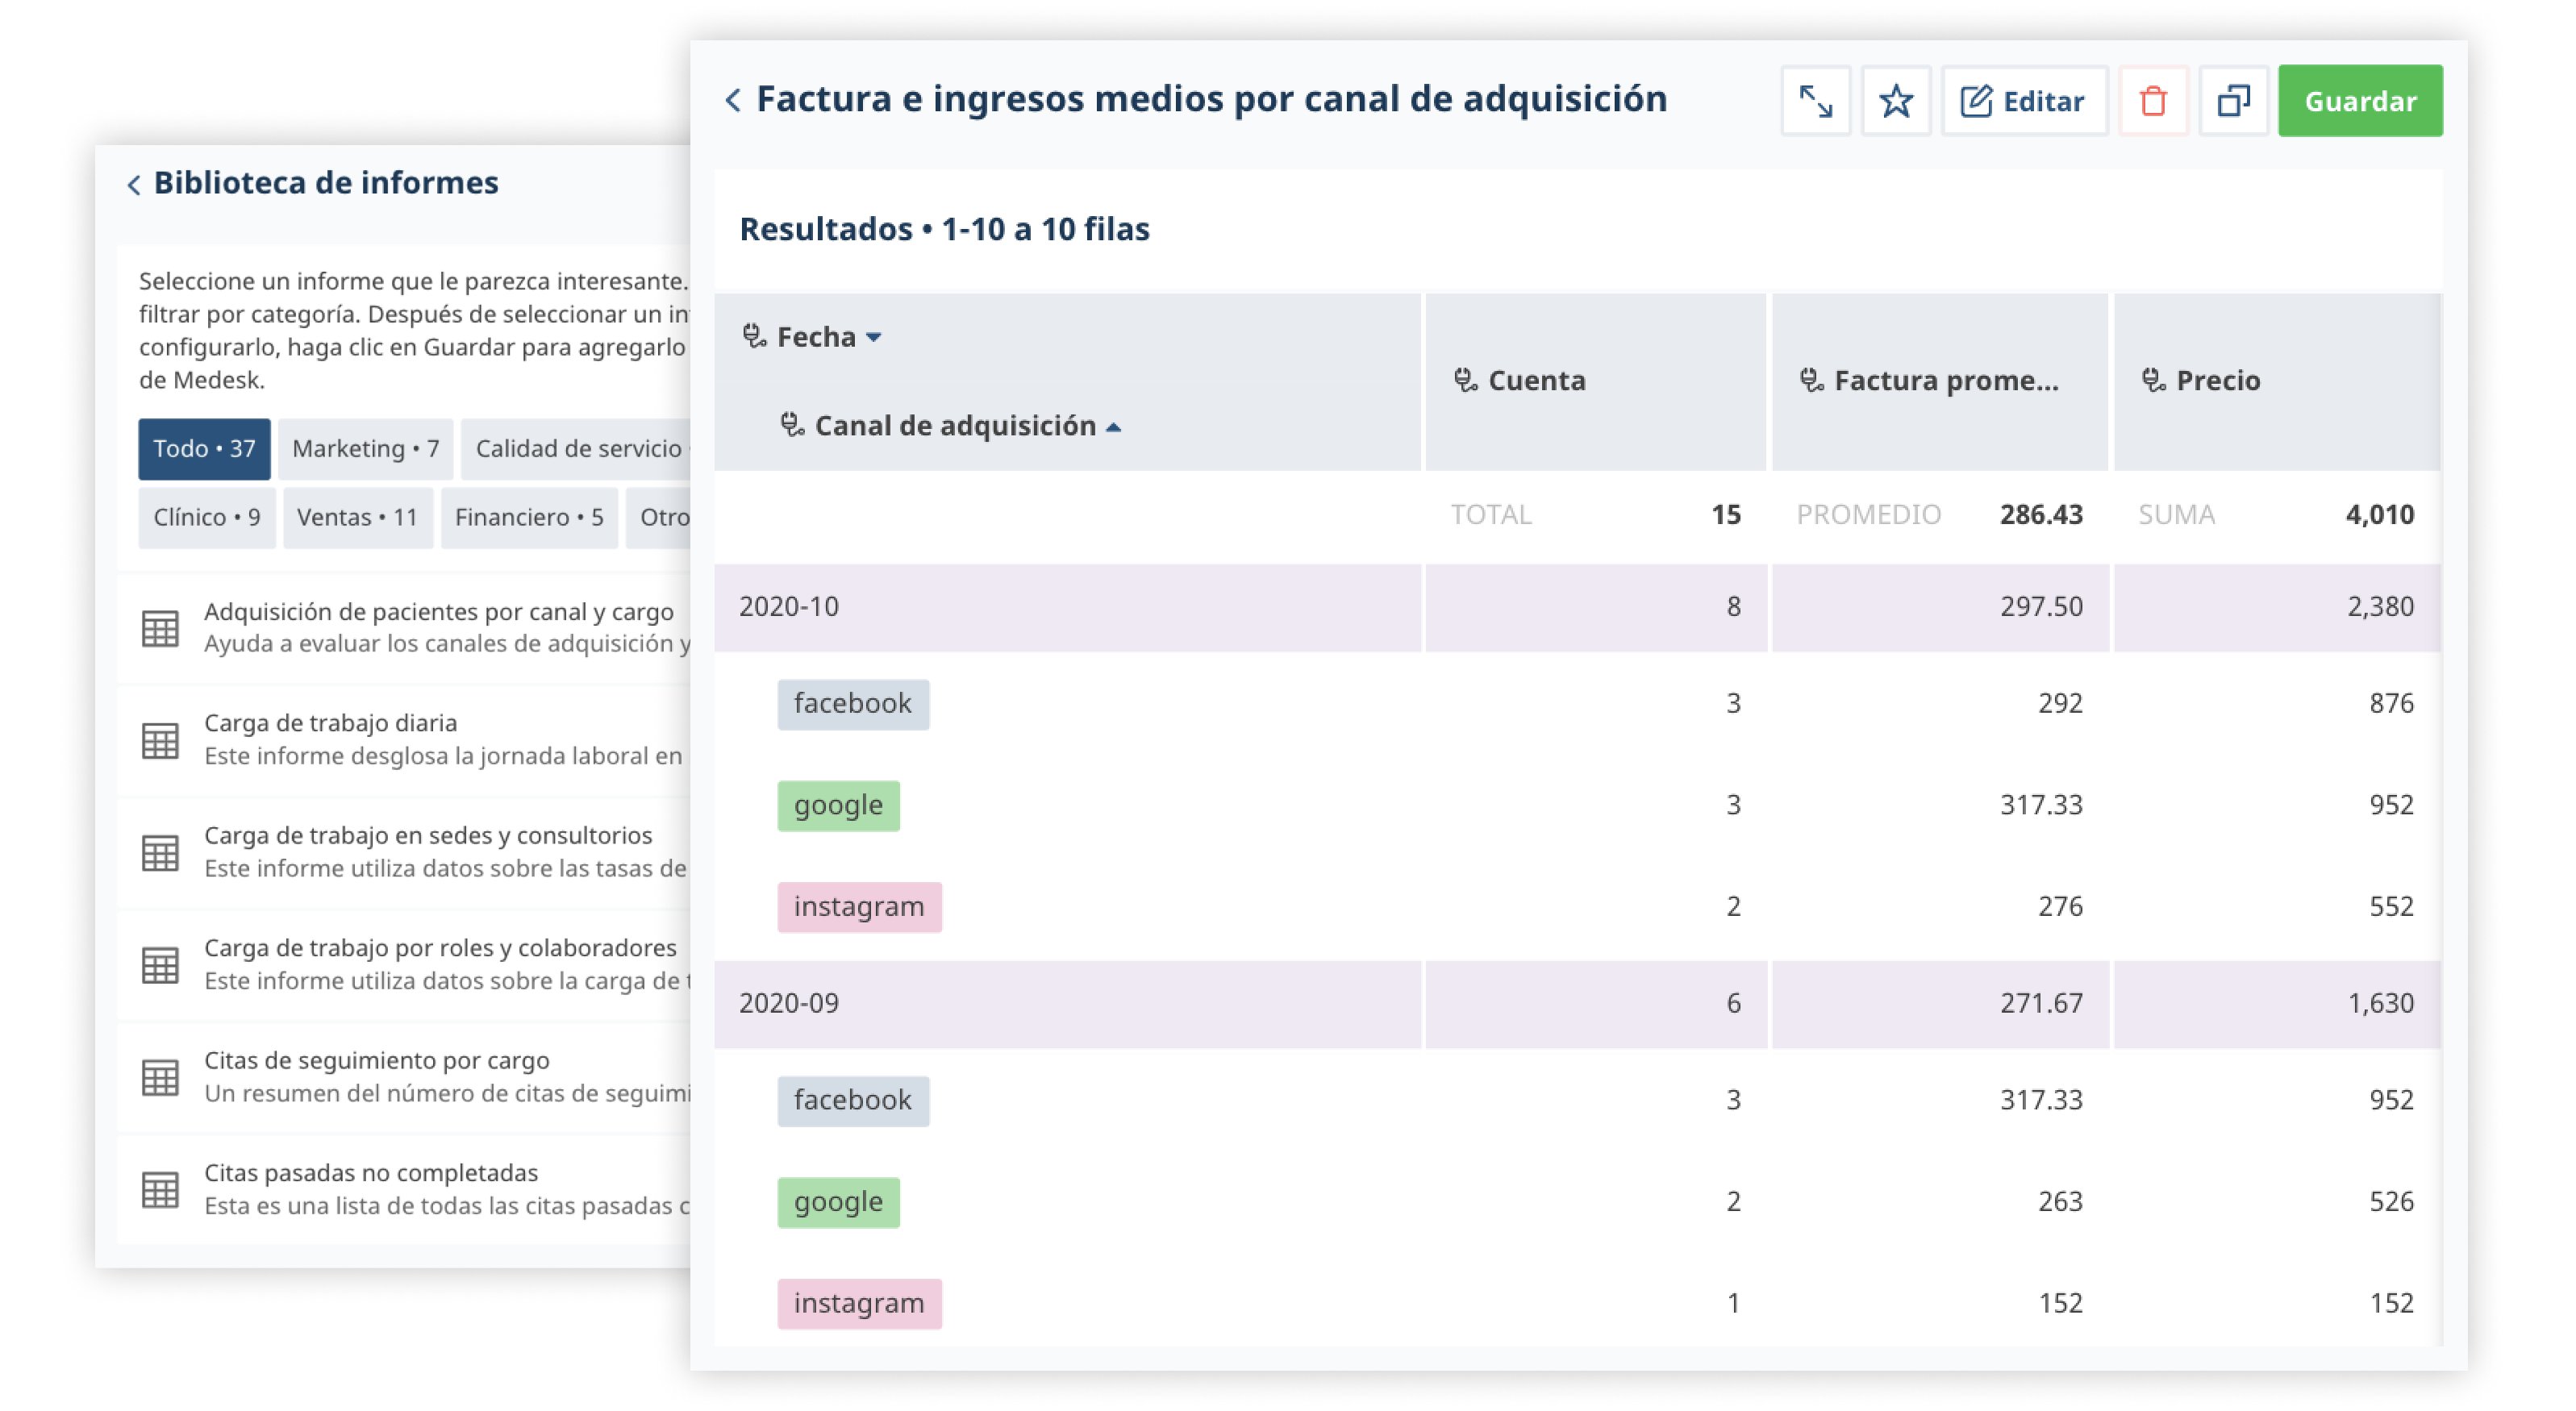Image resolution: width=2576 pixels, height=1411 pixels.
Task: Click average value 286.43
Action: coord(2041,515)
